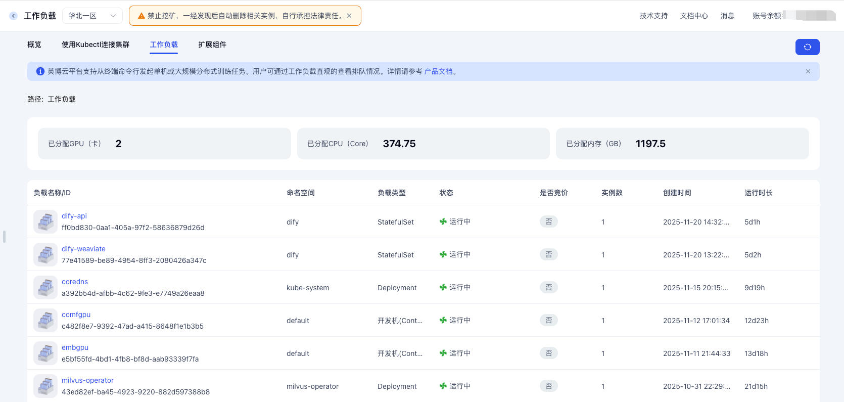Image resolution: width=844 pixels, height=402 pixels.
Task: Switch to the 概览 tab
Action: [34, 44]
